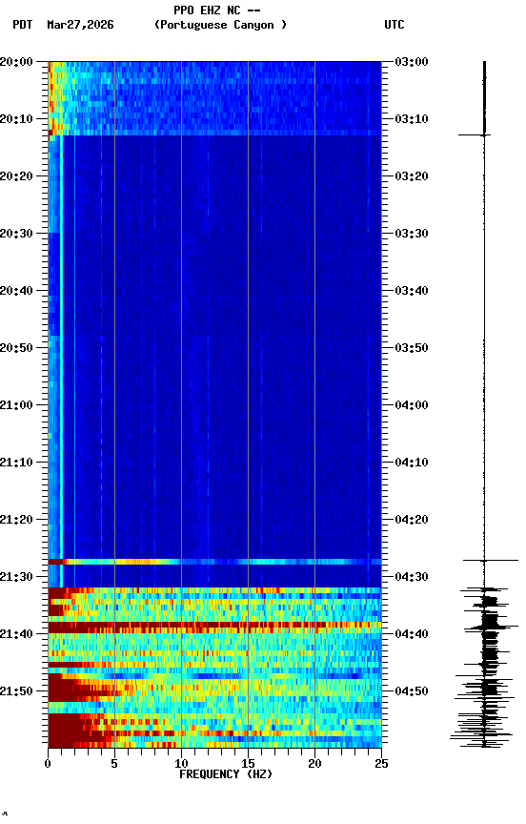Screen dimensions: 526x824
Task: Click the bright horizontal event band near 21:27
Action: coord(214,562)
